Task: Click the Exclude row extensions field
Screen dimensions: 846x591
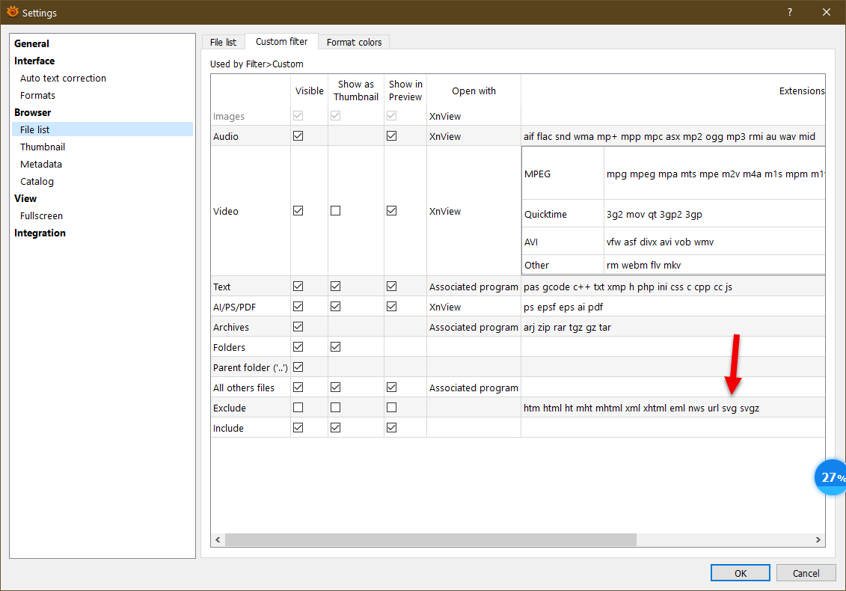Action: [641, 408]
